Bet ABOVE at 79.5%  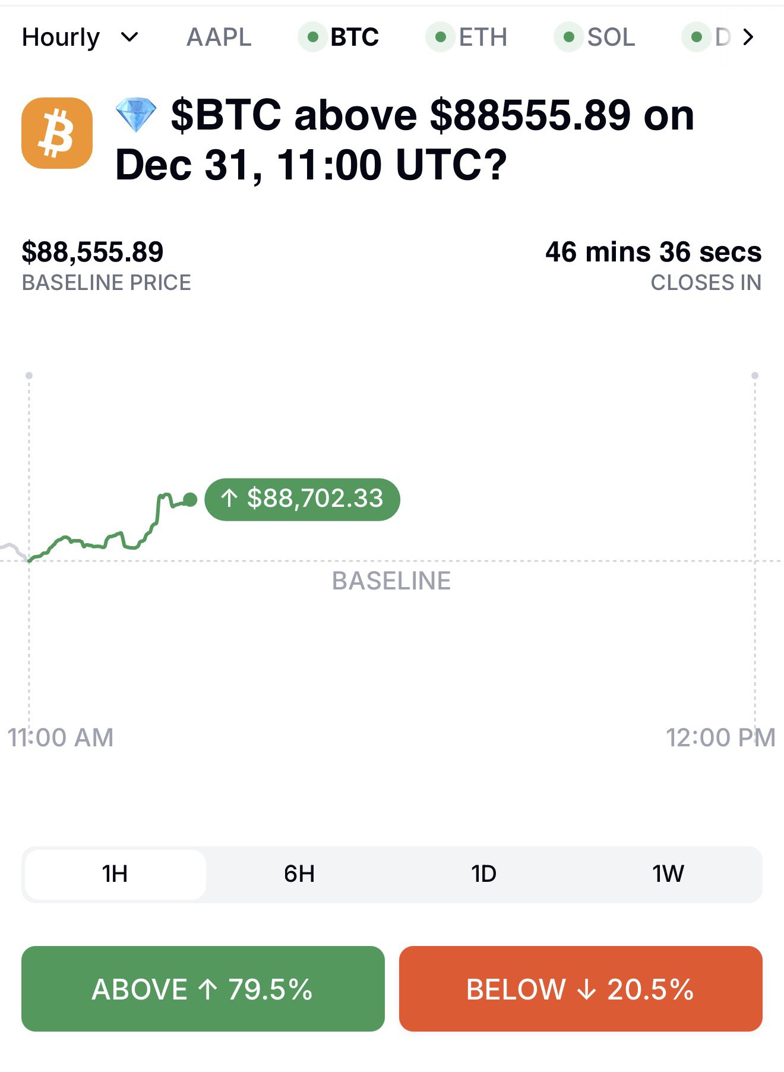click(x=203, y=989)
